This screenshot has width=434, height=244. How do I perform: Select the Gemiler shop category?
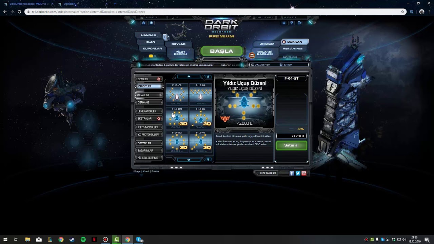pos(149,79)
